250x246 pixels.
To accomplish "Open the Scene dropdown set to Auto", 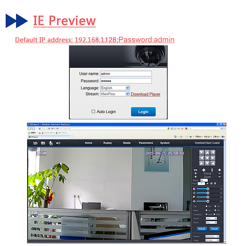I will (x=211, y=218).
